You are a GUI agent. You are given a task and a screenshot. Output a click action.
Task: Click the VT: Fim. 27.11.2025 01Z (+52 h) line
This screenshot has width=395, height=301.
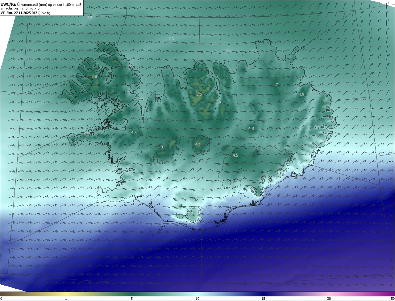25,13
